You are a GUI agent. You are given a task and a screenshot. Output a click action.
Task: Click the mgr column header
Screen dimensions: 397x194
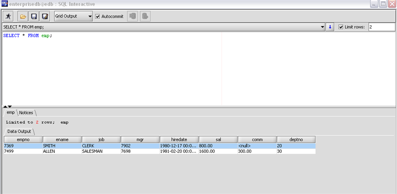(140, 140)
